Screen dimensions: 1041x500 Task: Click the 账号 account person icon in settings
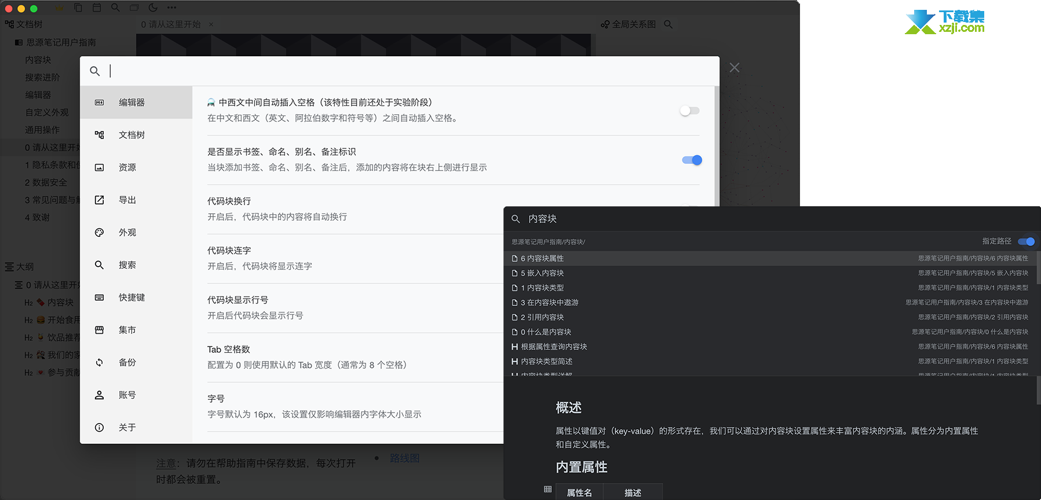[x=100, y=395]
